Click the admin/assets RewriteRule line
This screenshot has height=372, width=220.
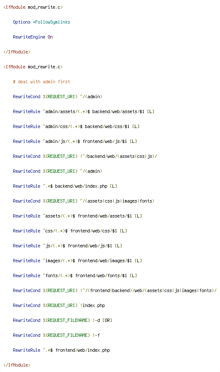click(x=84, y=111)
